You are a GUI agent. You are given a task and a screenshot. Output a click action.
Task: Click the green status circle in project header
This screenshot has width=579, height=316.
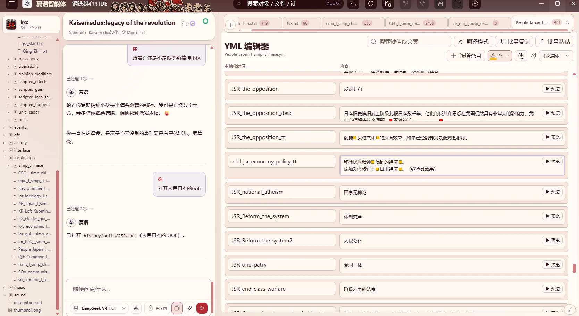pyautogui.click(x=205, y=21)
